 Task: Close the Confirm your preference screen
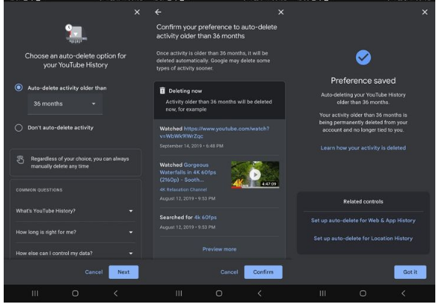coord(281,12)
